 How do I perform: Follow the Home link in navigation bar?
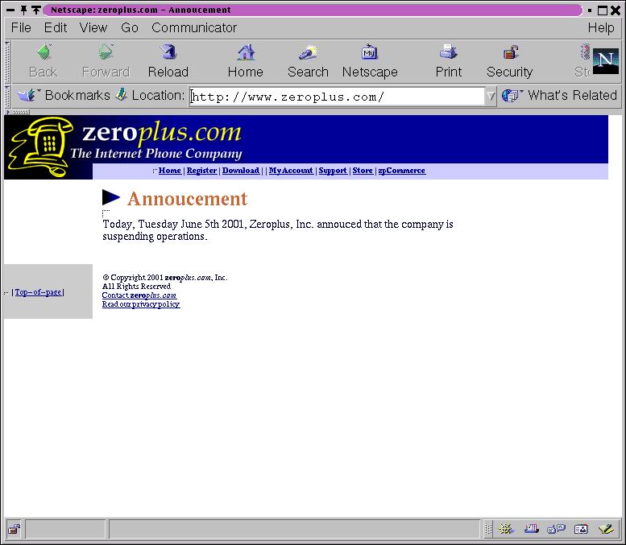pos(170,171)
